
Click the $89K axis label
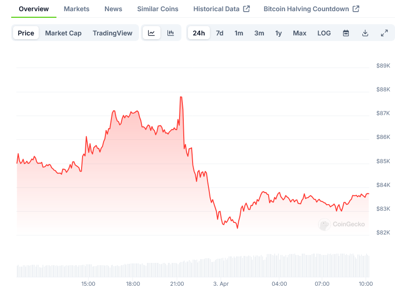coord(383,66)
